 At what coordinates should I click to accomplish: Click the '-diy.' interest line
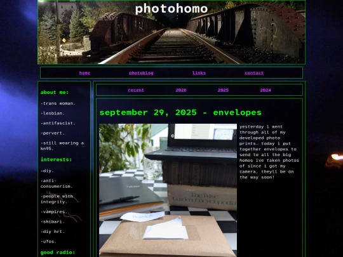pyautogui.click(x=47, y=171)
